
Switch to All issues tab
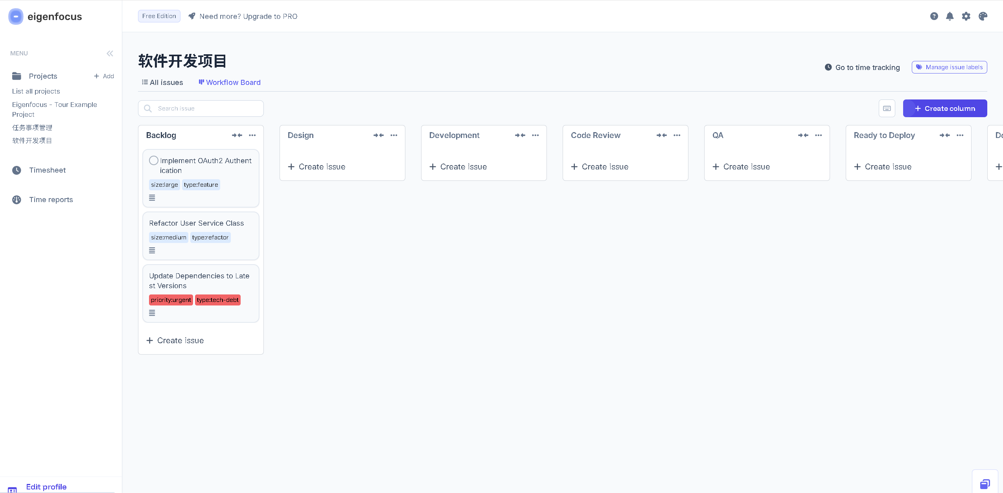pyautogui.click(x=162, y=83)
